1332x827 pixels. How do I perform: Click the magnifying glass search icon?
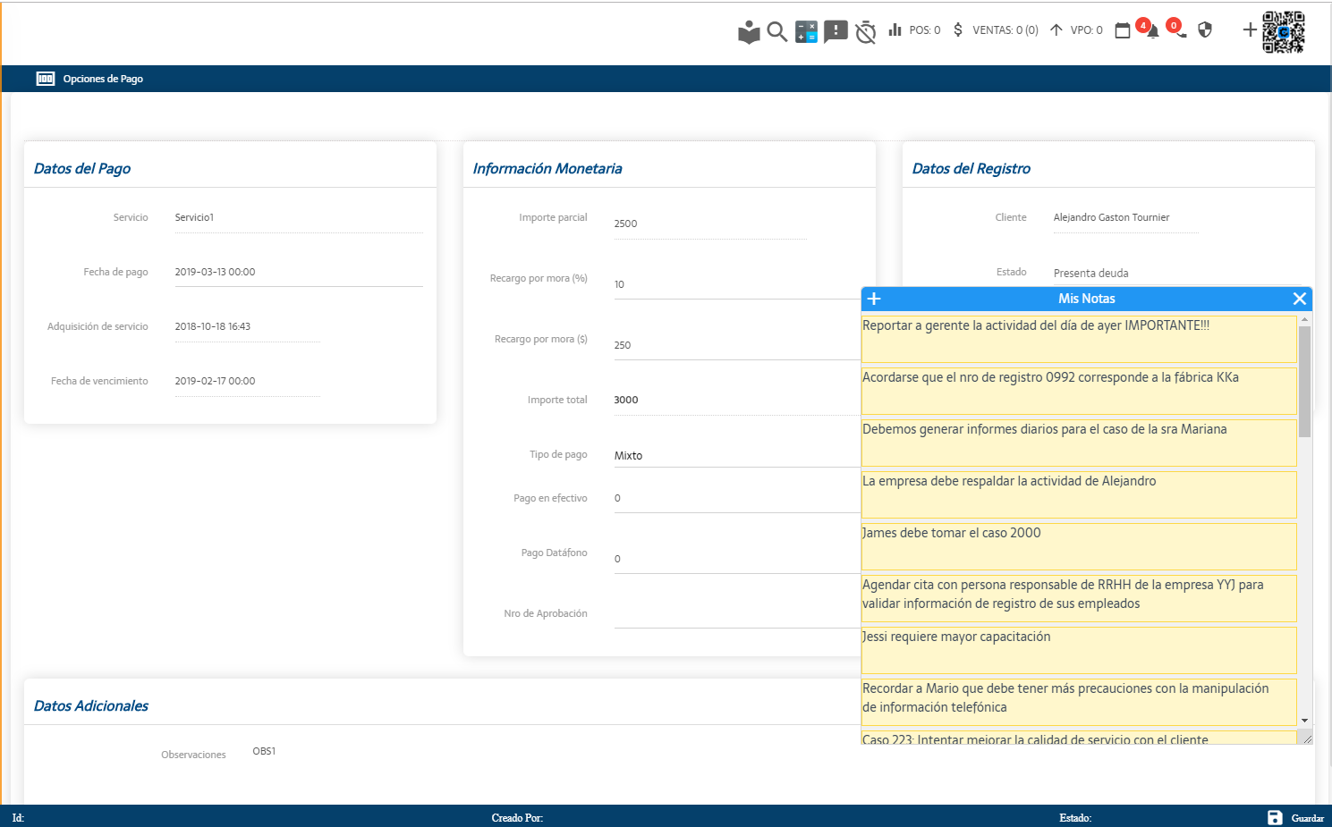776,32
